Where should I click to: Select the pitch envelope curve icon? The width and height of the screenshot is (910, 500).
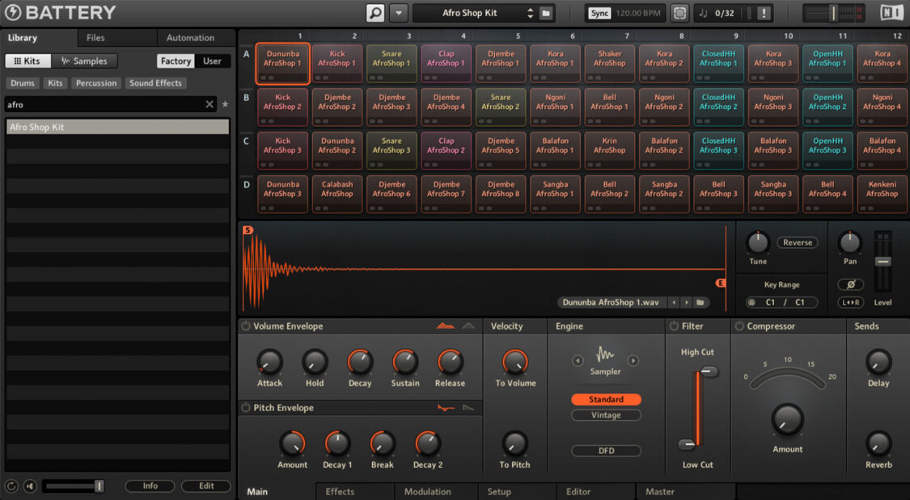(x=446, y=408)
